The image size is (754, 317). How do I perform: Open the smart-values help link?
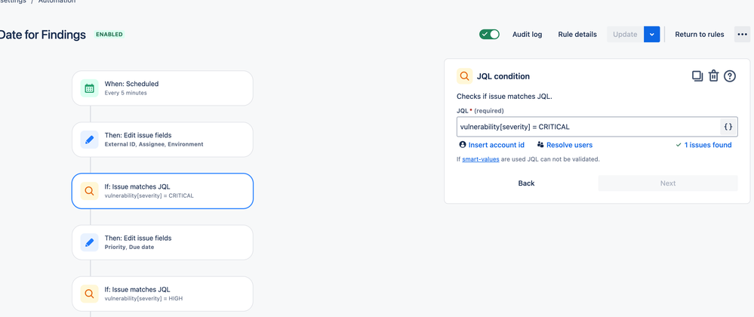coord(481,159)
